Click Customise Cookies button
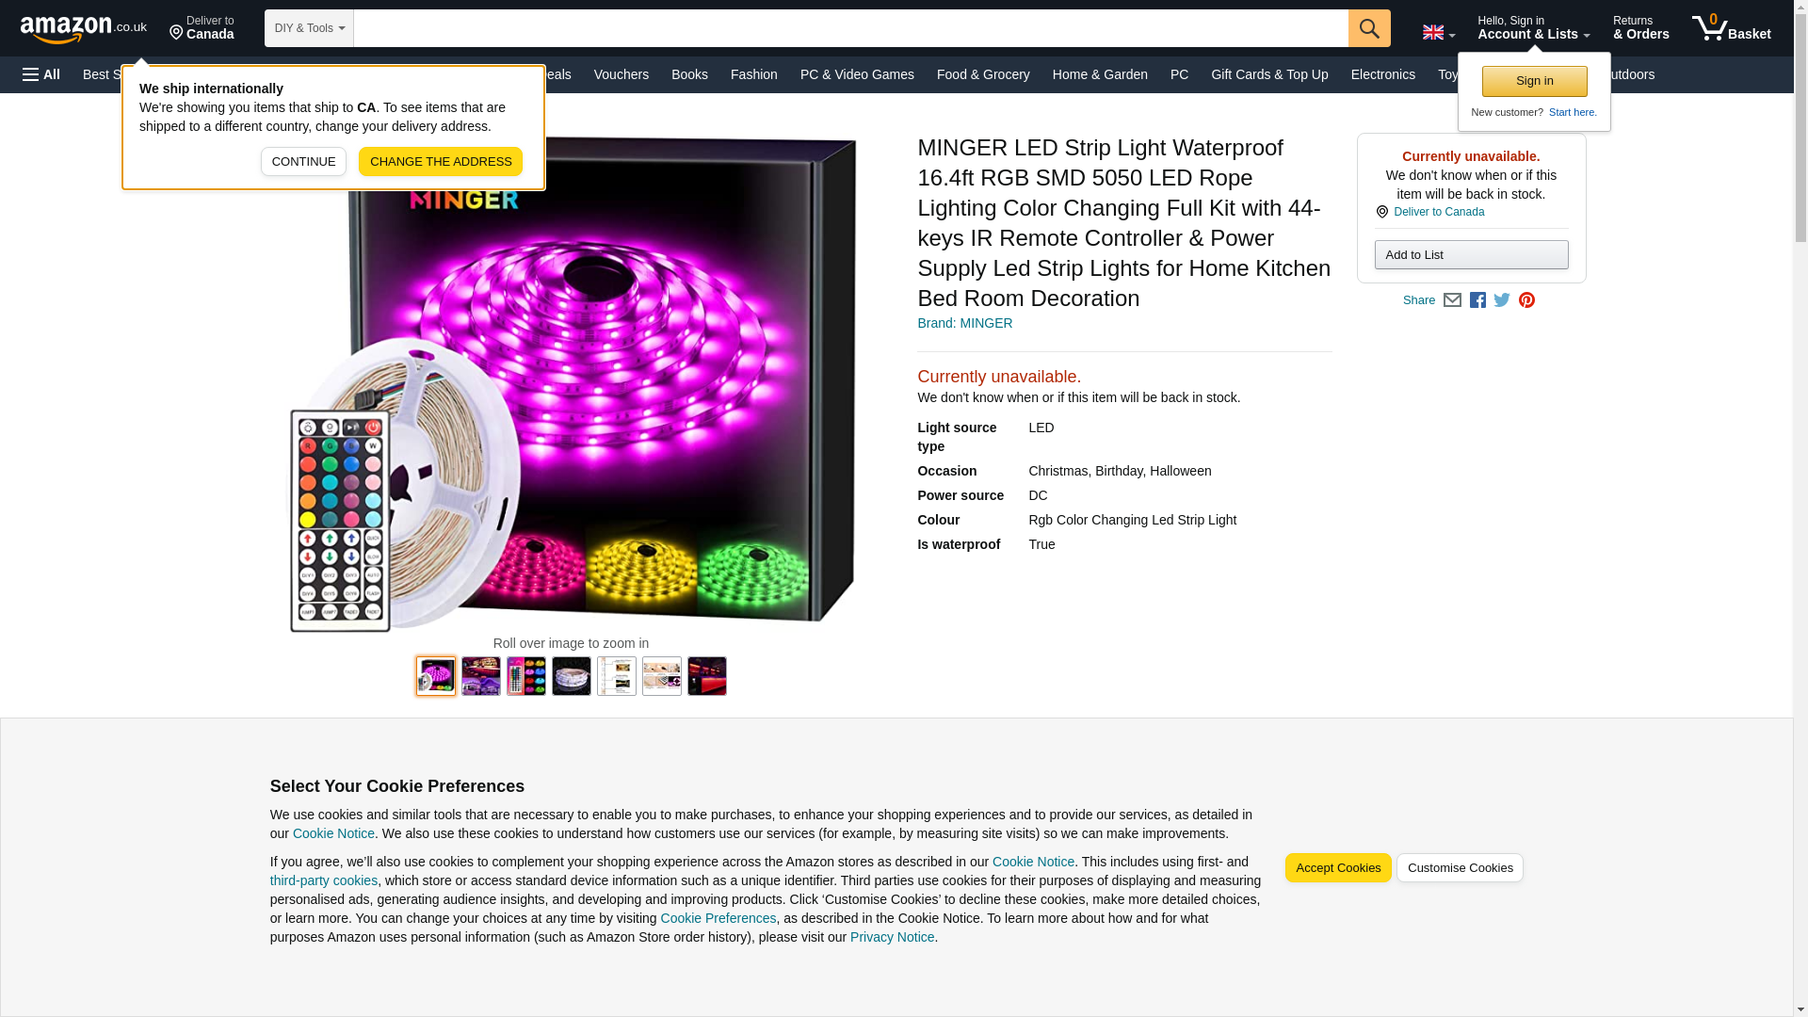The height and width of the screenshot is (1017, 1808). (1459, 868)
